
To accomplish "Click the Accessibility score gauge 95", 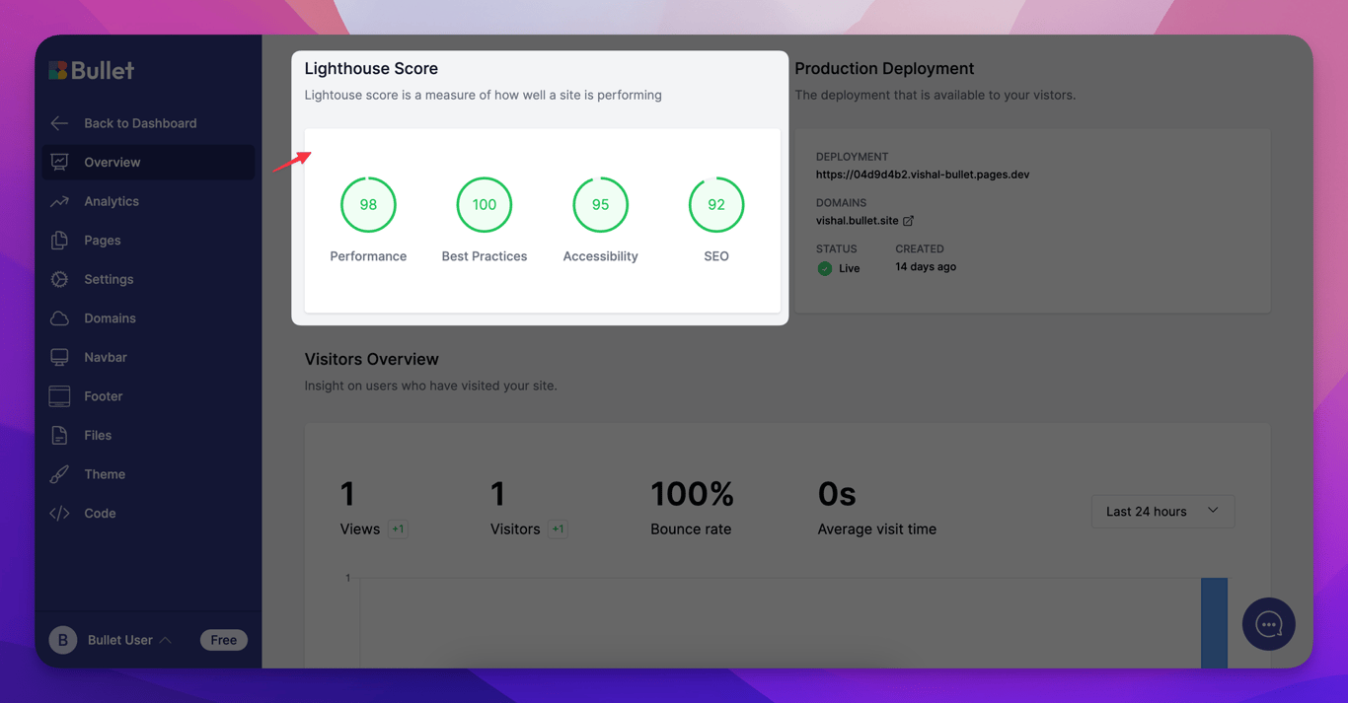I will pyautogui.click(x=600, y=205).
